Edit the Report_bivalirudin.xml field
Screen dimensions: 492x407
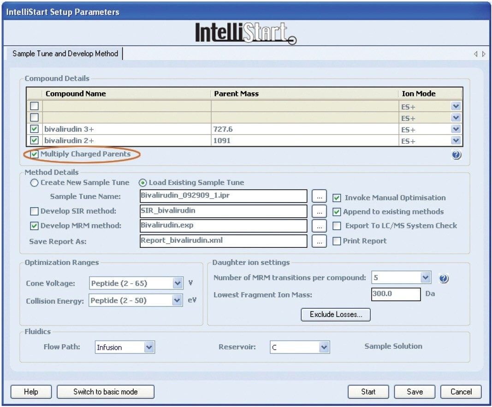coord(224,241)
